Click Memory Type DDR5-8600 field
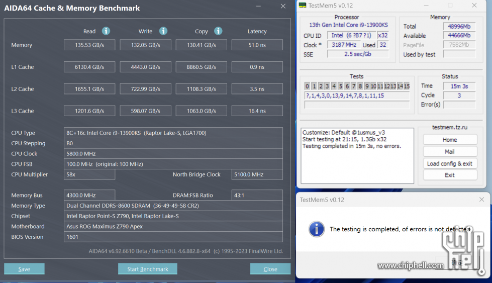 click(x=173, y=206)
